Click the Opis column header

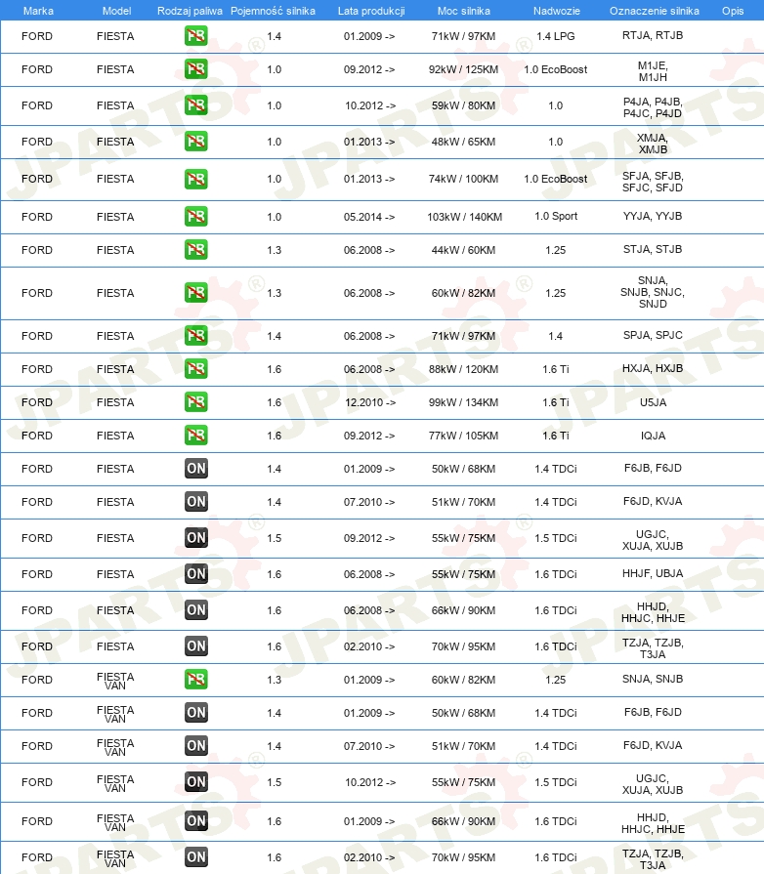click(x=733, y=11)
